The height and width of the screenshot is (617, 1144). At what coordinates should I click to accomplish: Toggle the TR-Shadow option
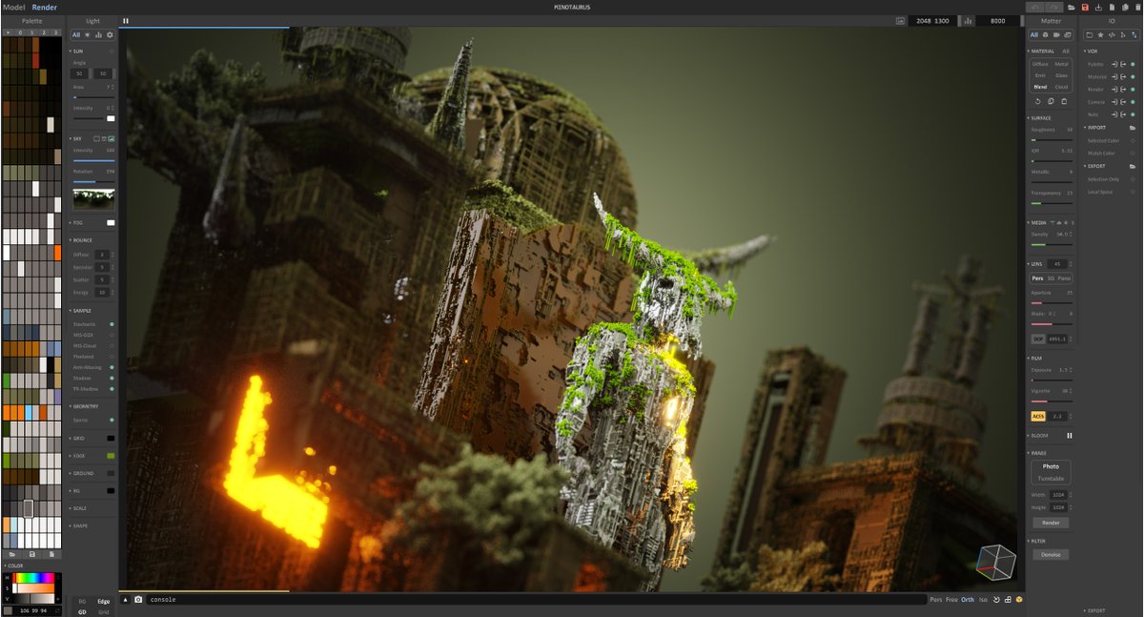pos(112,389)
